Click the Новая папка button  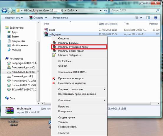(x=60, y=18)
